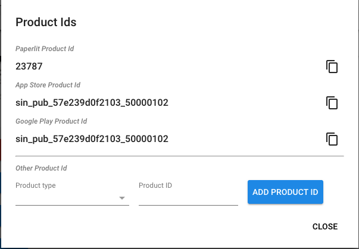This screenshot has width=359, height=249.
Task: Click the Product Ids dialog title
Action: pyautogui.click(x=46, y=22)
